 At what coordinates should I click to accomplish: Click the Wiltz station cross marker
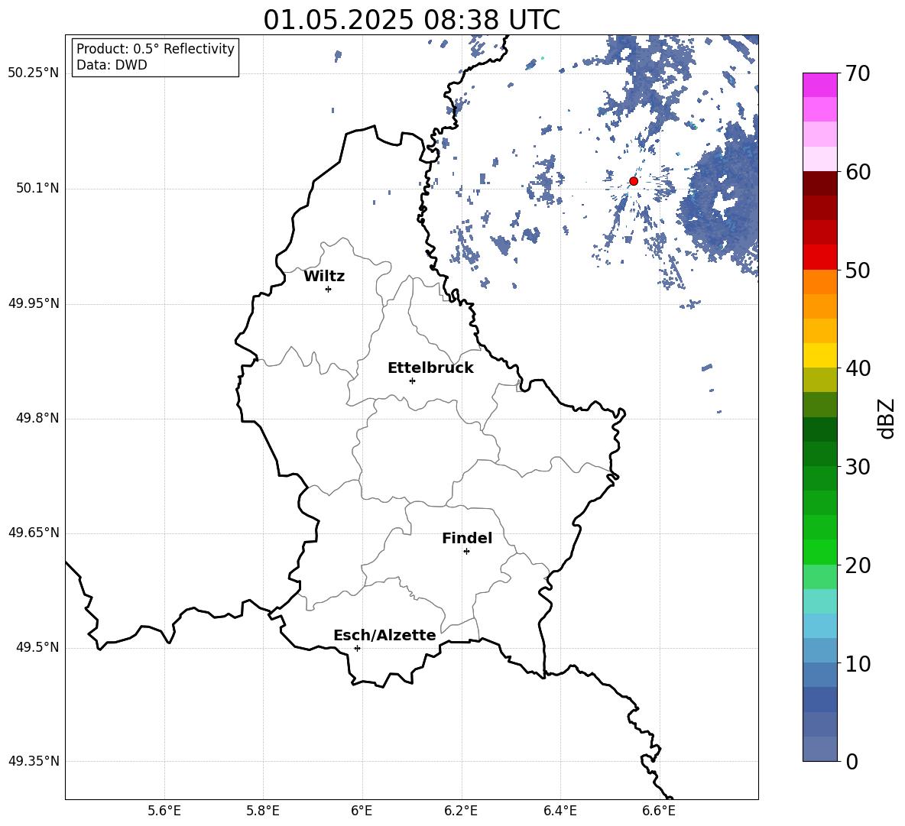tap(329, 289)
